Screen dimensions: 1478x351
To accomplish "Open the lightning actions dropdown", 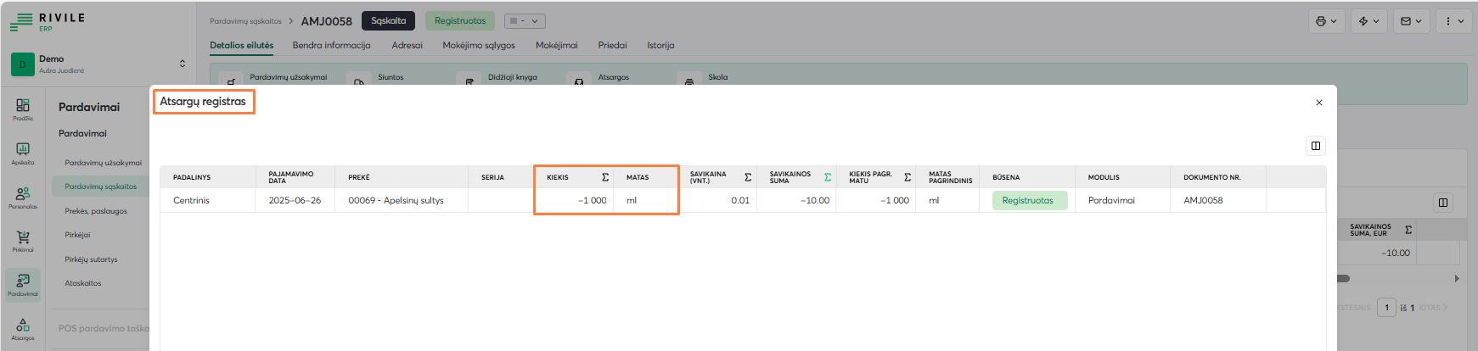I will (x=1368, y=21).
